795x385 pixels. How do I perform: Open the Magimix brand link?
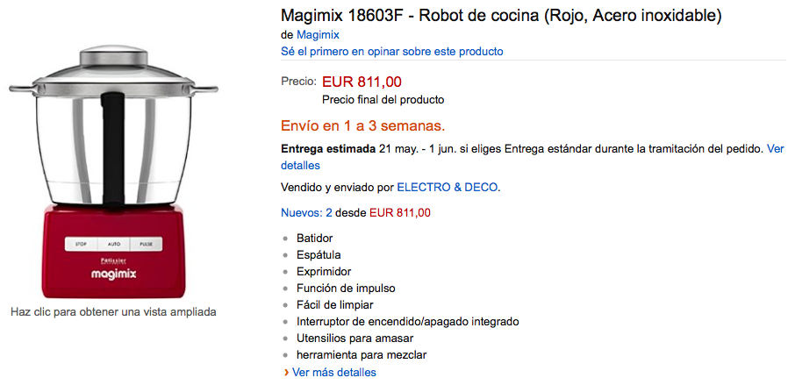click(x=318, y=35)
